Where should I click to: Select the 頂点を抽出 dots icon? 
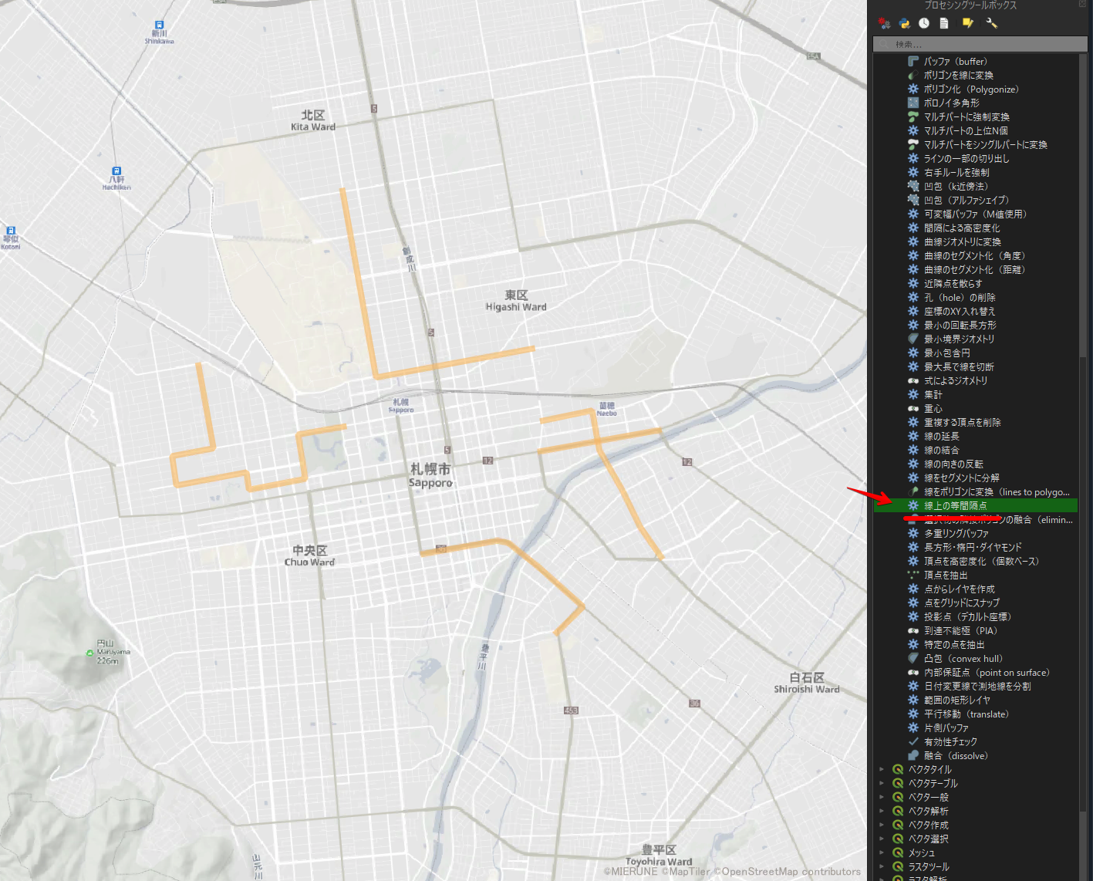pyautogui.click(x=913, y=575)
